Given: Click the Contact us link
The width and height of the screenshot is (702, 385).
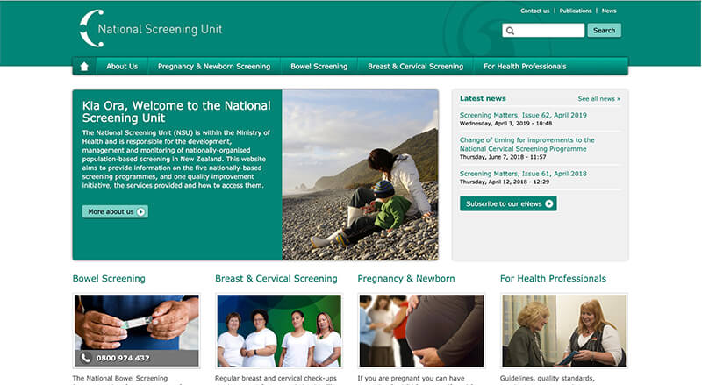Looking at the screenshot, I should (534, 11).
